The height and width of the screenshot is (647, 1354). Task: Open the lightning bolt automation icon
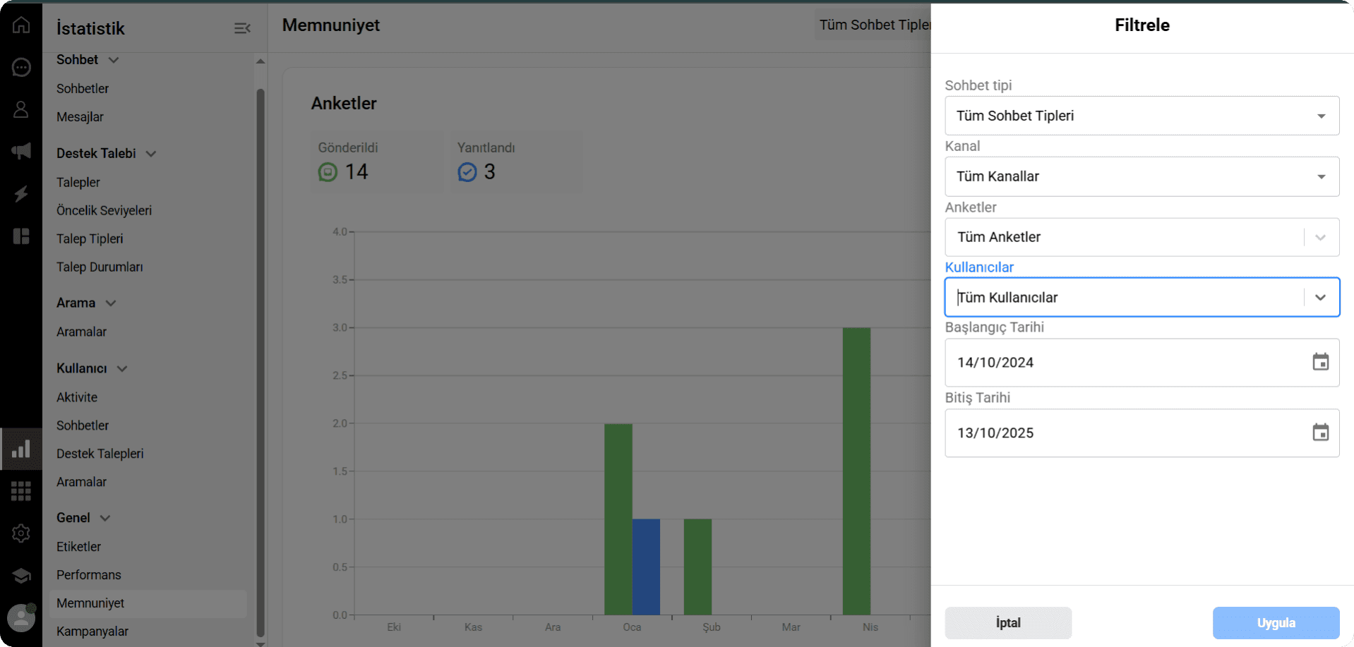[21, 193]
